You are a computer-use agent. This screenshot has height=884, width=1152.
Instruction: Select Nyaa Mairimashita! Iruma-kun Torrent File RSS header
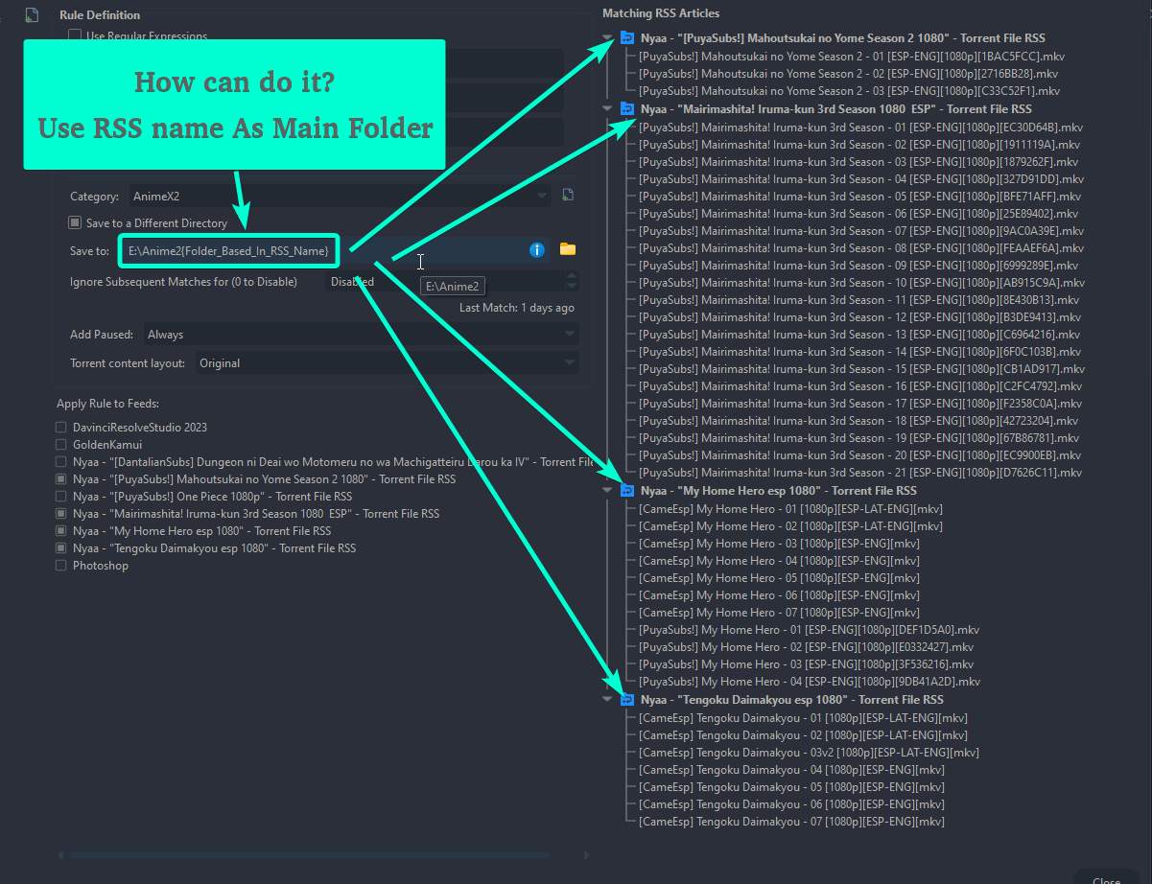point(836,109)
